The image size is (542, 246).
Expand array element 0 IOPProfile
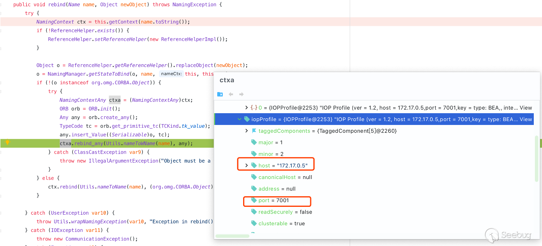pos(246,108)
